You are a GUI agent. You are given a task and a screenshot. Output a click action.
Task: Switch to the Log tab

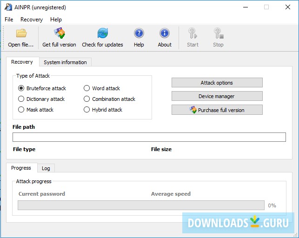click(x=46, y=168)
